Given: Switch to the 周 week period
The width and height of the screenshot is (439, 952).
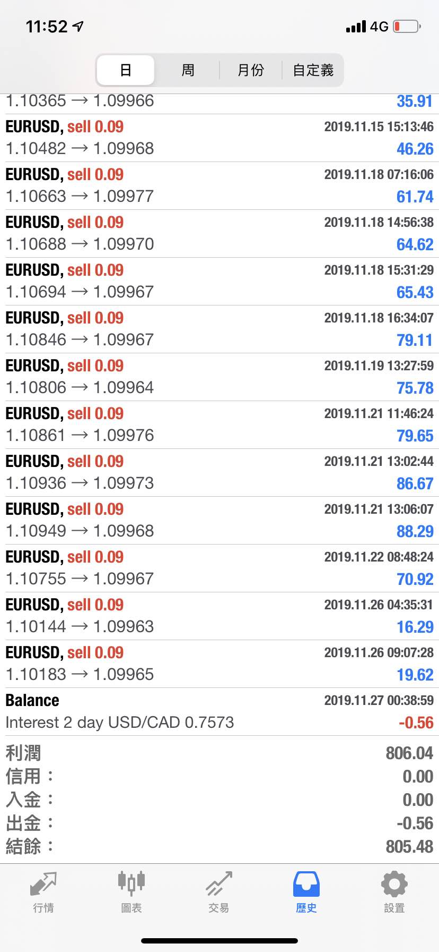Looking at the screenshot, I should 188,70.
